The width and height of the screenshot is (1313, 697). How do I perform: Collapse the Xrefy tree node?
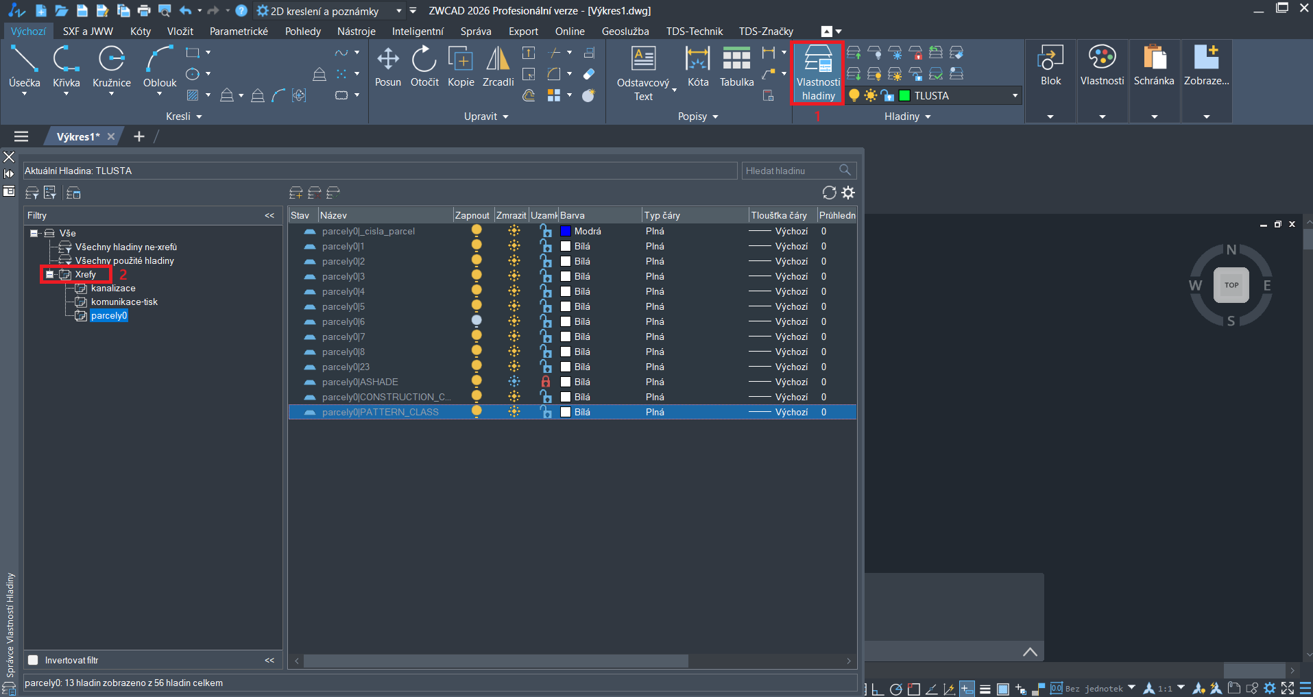pyautogui.click(x=49, y=274)
